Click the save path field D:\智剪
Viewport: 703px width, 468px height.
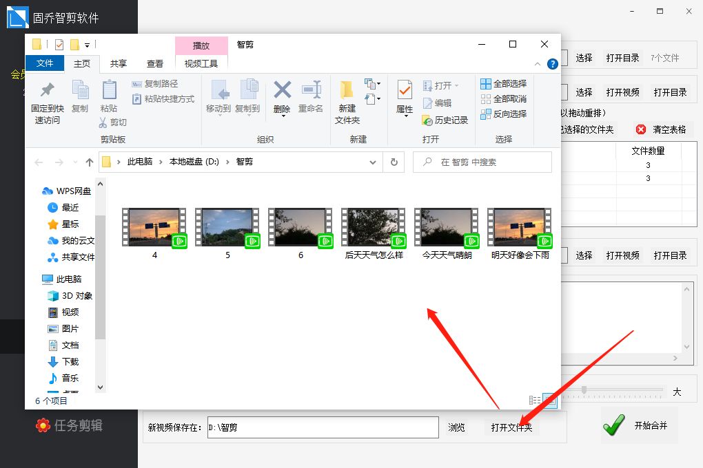[323, 427]
